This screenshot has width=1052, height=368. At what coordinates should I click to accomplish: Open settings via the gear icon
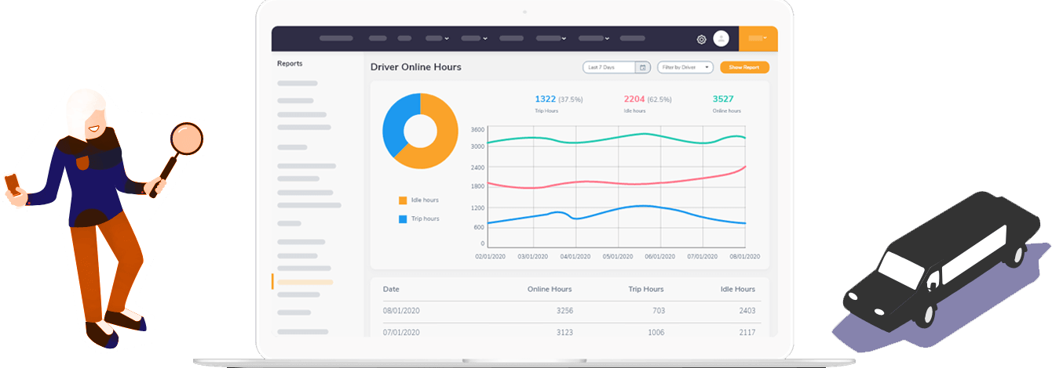pos(701,39)
